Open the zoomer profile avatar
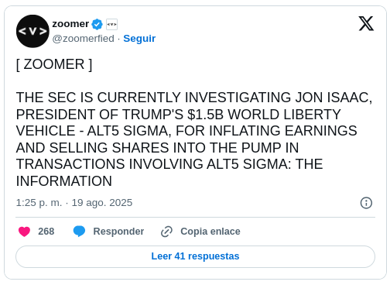 32,31
